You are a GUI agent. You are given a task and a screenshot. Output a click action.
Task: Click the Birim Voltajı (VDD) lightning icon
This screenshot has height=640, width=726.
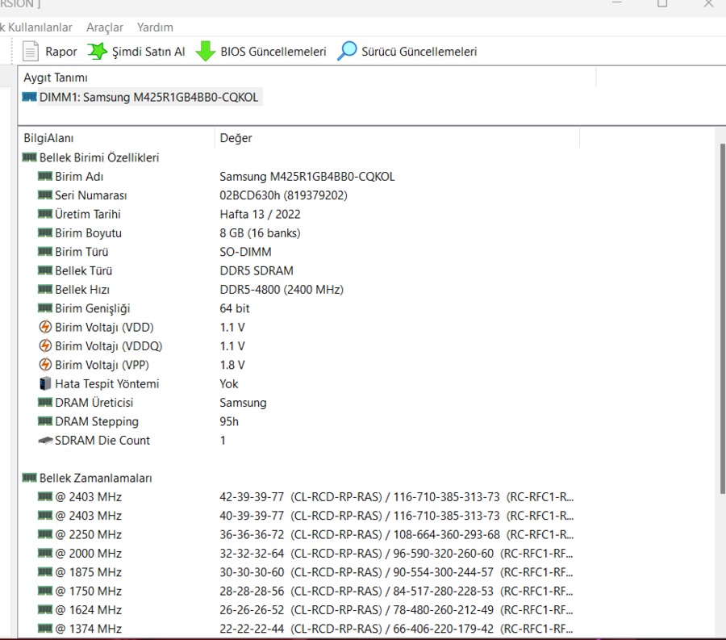pos(45,327)
